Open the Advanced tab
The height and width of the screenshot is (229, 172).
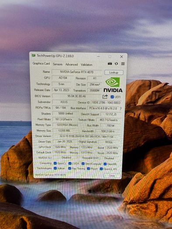point(72,65)
